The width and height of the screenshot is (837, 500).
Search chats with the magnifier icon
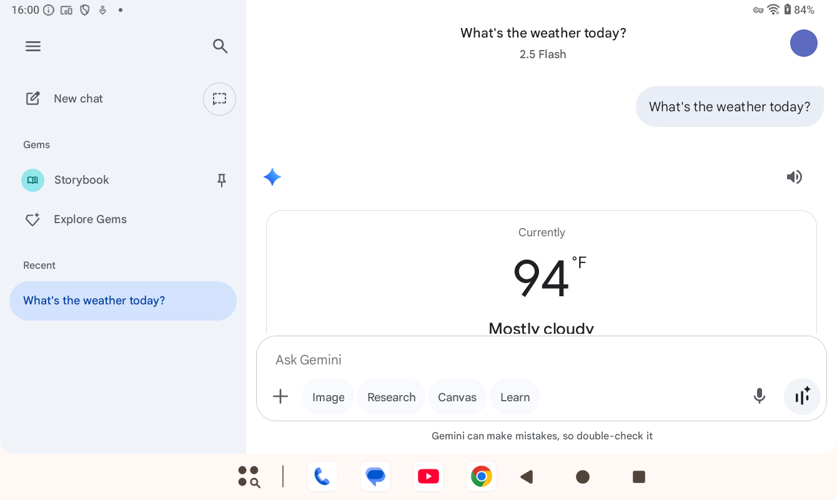tap(220, 46)
